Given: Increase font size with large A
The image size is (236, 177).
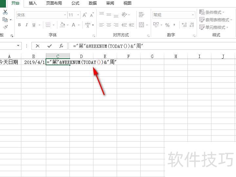Looking at the screenshot, I should tap(85, 15).
